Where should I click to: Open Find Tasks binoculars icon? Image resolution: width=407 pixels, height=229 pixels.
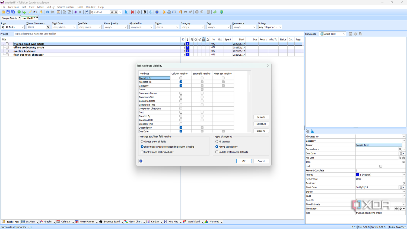[87, 12]
